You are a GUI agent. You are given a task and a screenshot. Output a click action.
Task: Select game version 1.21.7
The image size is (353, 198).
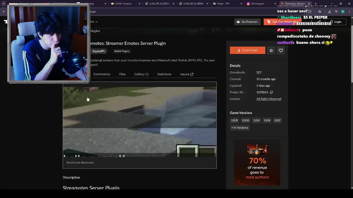point(277,120)
